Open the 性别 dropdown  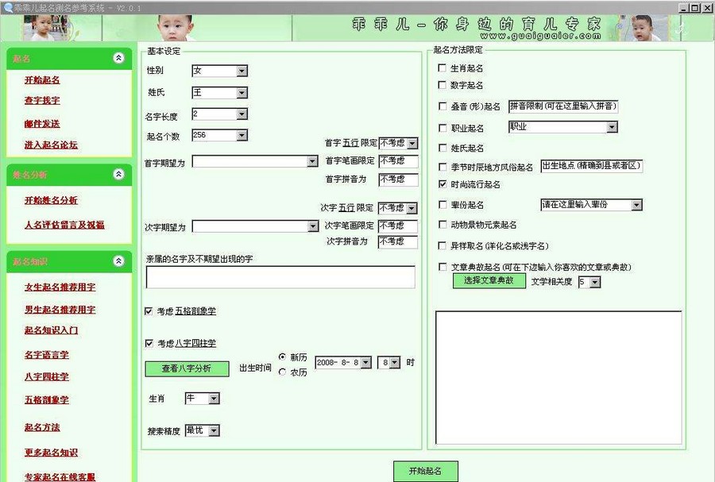point(241,71)
